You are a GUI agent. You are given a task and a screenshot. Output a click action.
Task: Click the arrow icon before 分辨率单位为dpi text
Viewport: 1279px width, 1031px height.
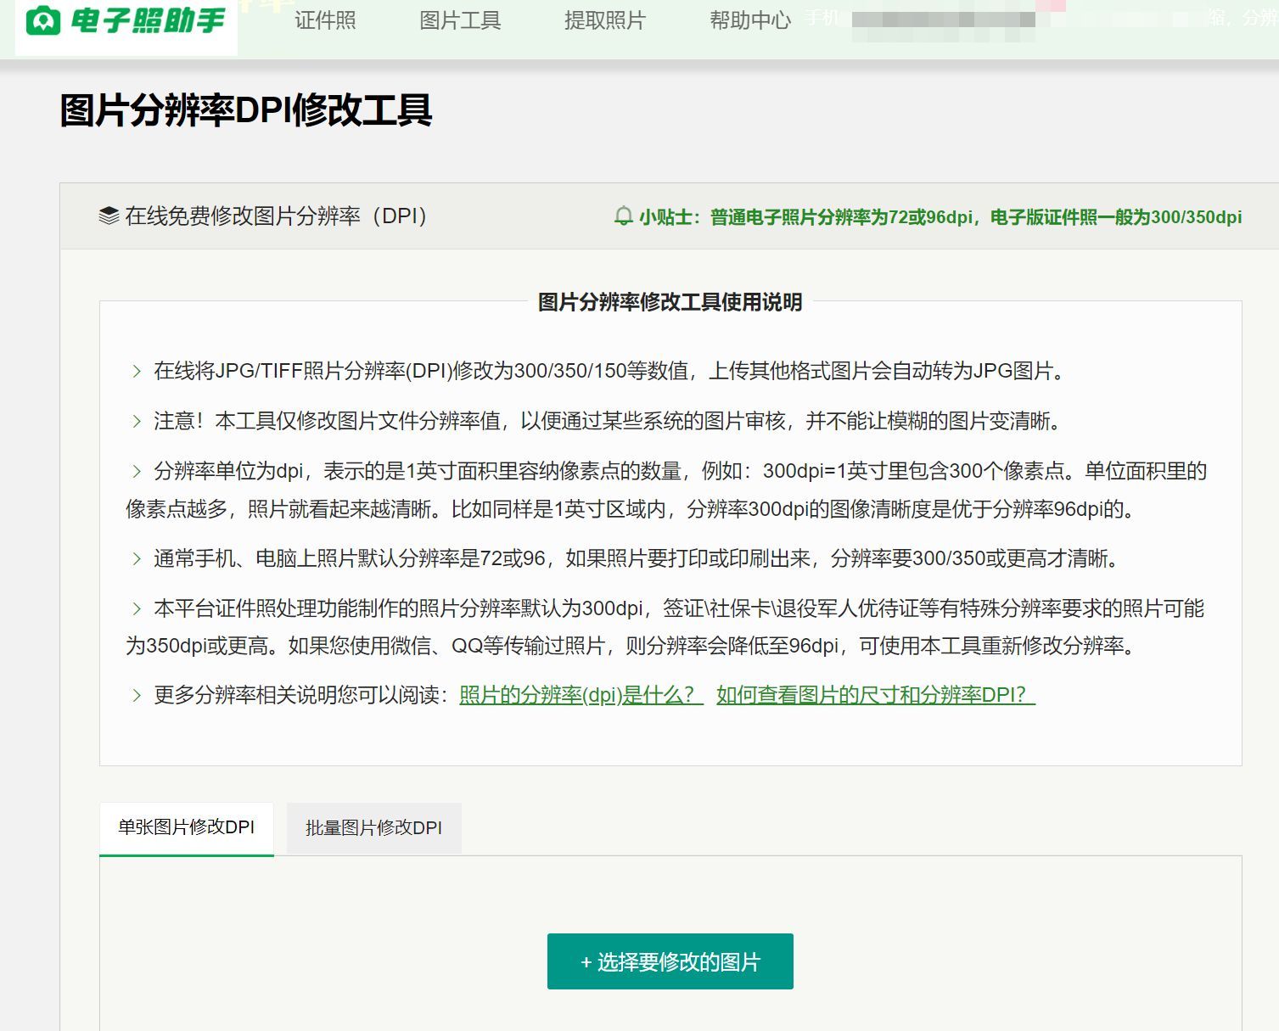pos(136,471)
